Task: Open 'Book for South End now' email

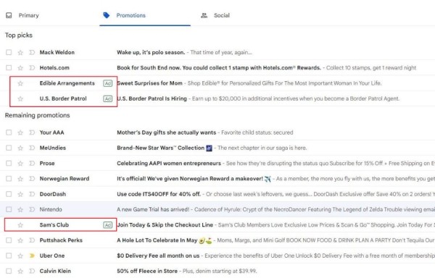Action: pyautogui.click(x=219, y=68)
